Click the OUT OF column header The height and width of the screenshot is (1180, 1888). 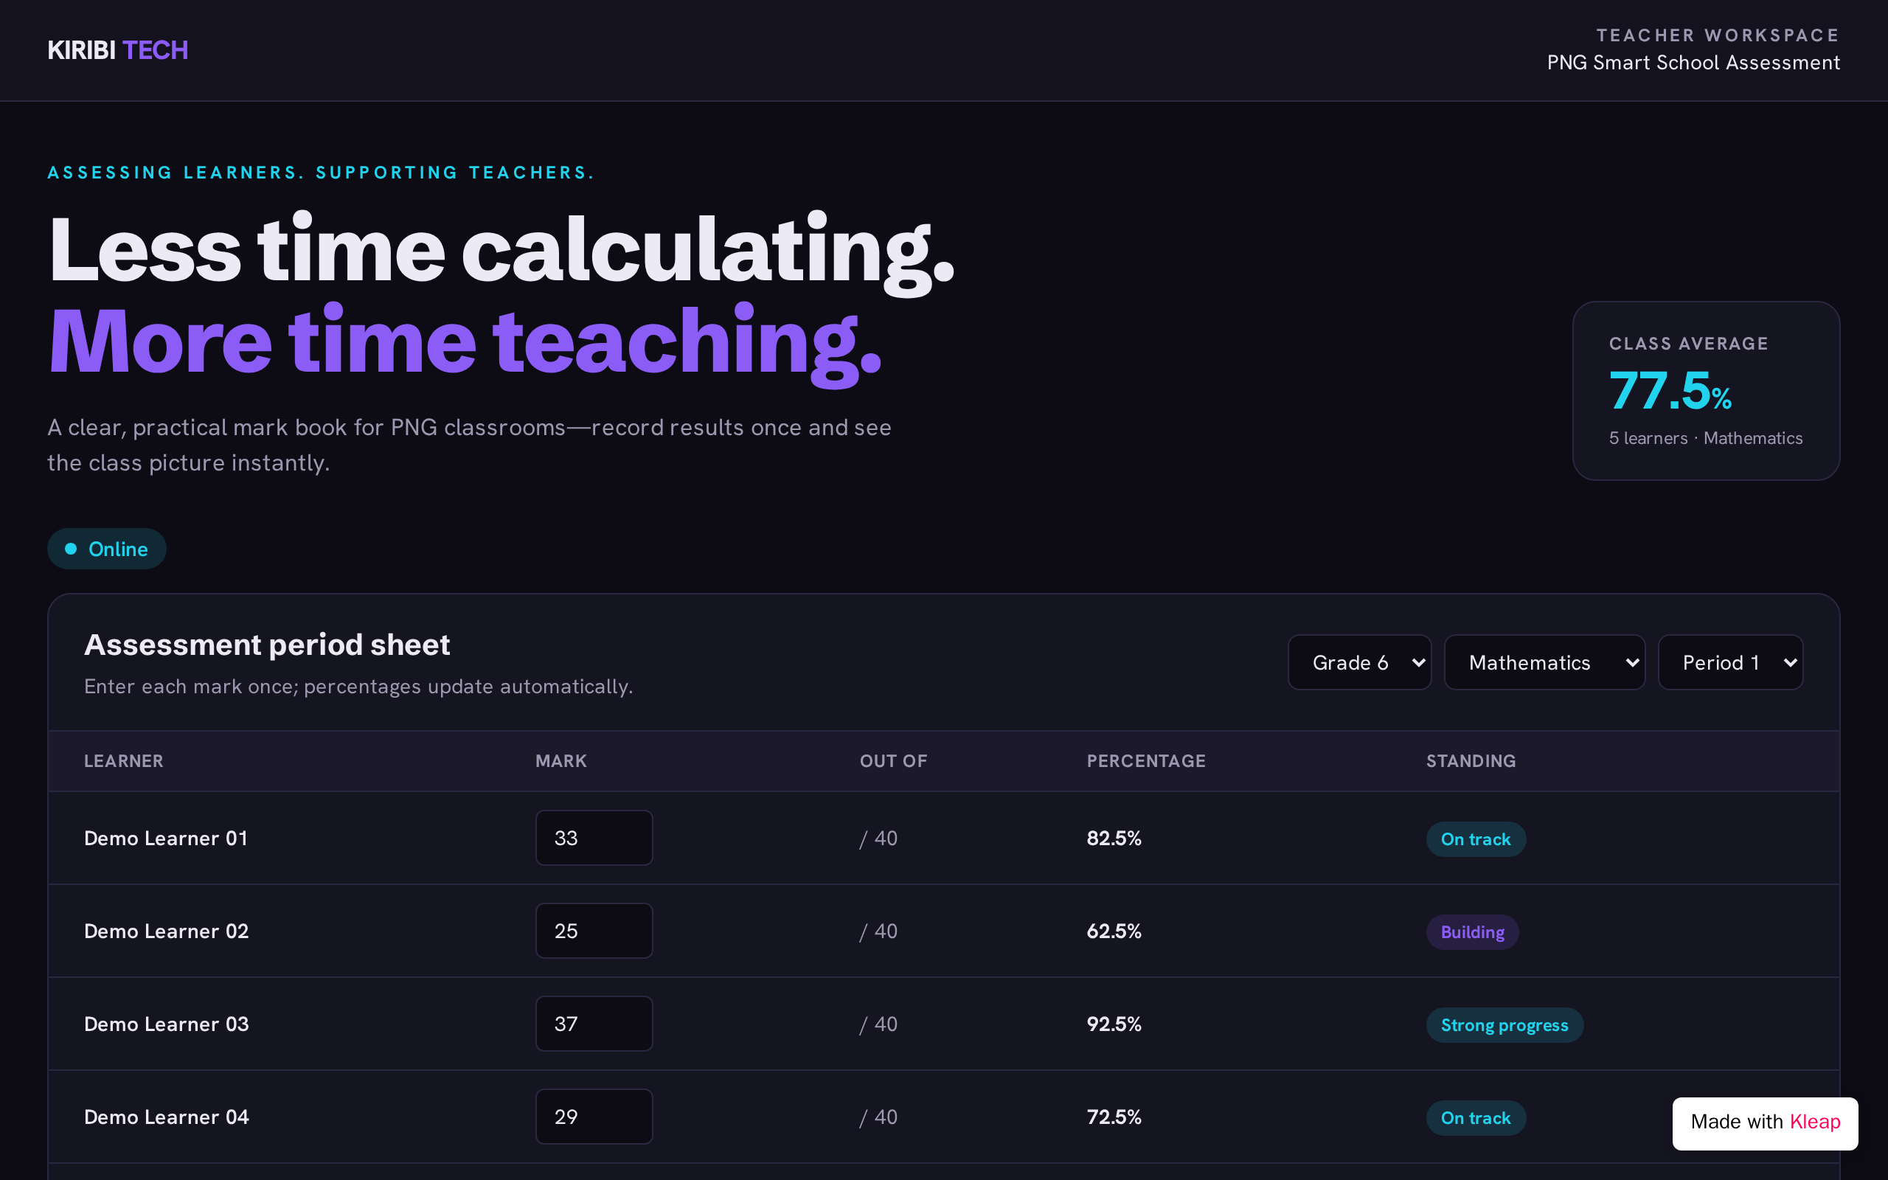click(x=893, y=761)
